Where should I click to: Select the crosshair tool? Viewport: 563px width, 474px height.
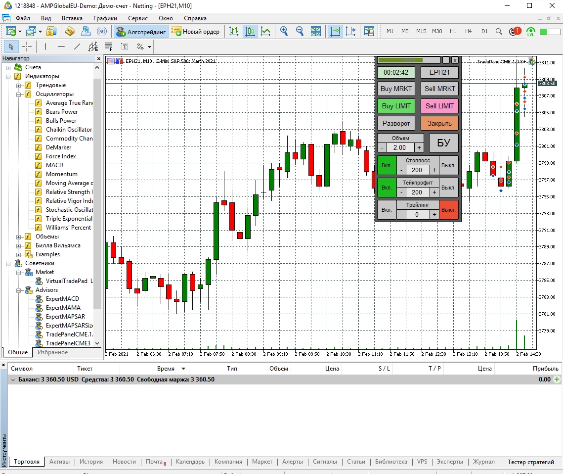coord(27,47)
